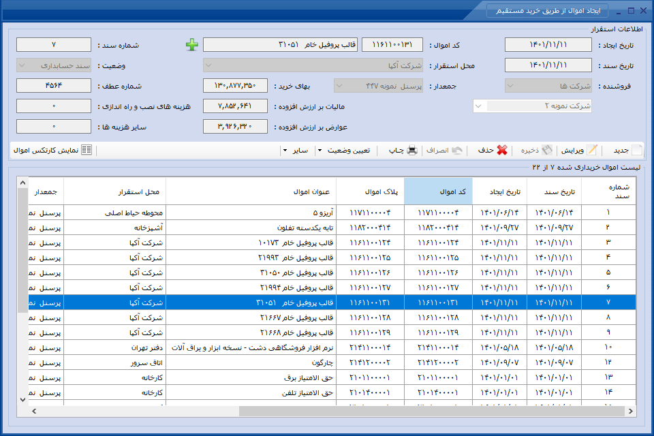Screen dimensions: 654x436
Task: Click the انصراف (cancel) toolbar button
Action: coord(444,150)
